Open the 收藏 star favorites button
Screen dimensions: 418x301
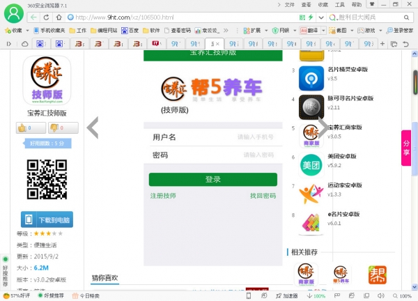(14, 31)
